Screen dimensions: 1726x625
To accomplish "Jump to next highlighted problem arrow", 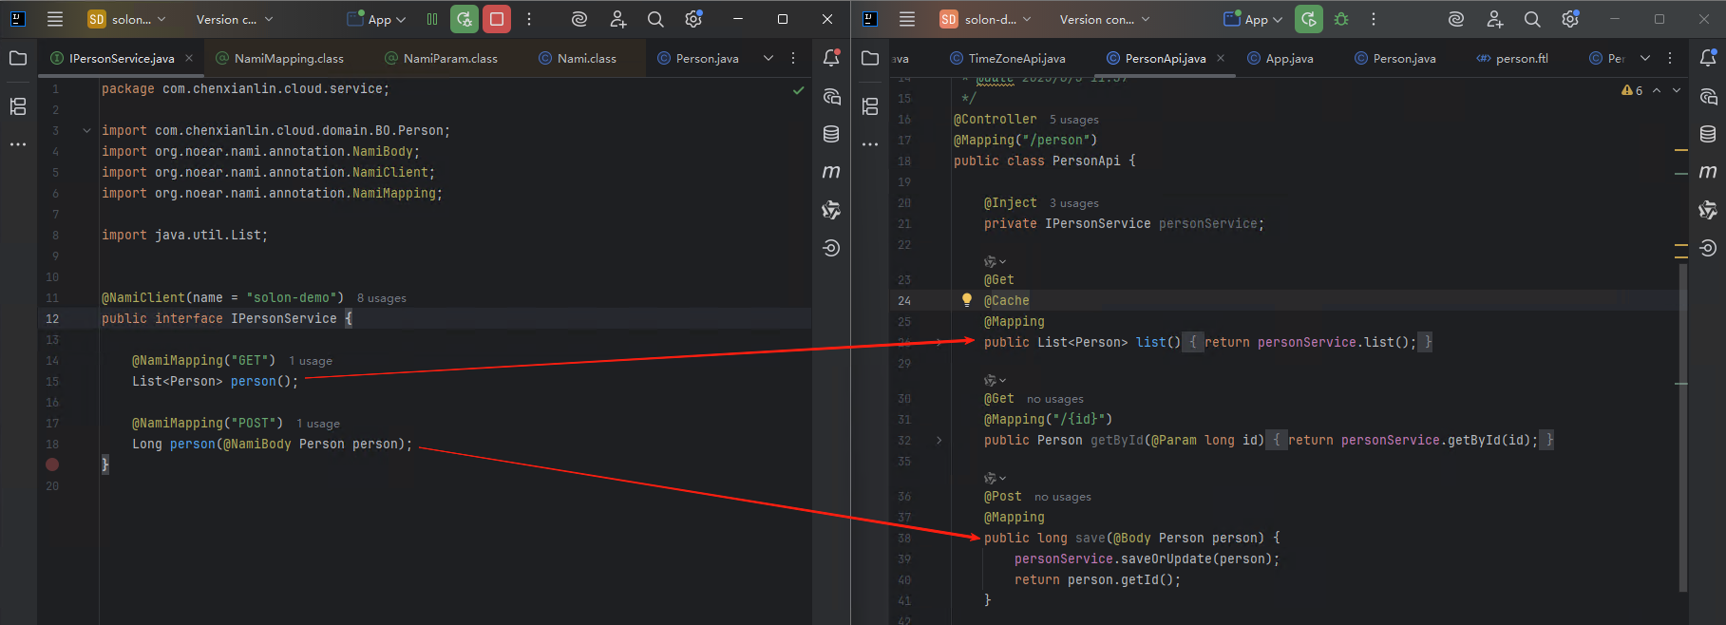I will pyautogui.click(x=1677, y=90).
